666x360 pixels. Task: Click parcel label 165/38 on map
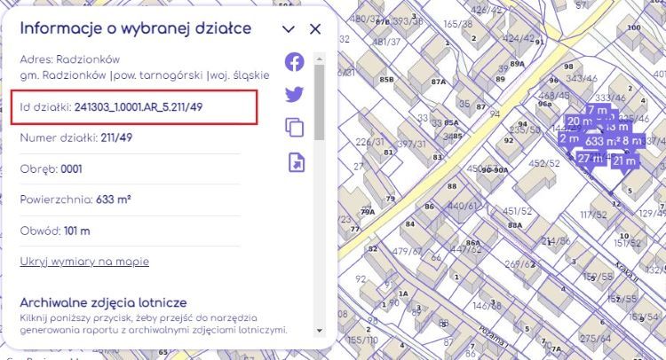pos(458,24)
